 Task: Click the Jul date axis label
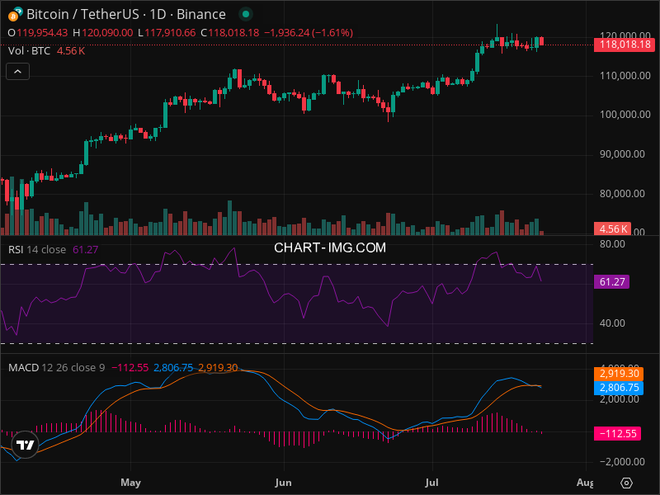pos(431,483)
